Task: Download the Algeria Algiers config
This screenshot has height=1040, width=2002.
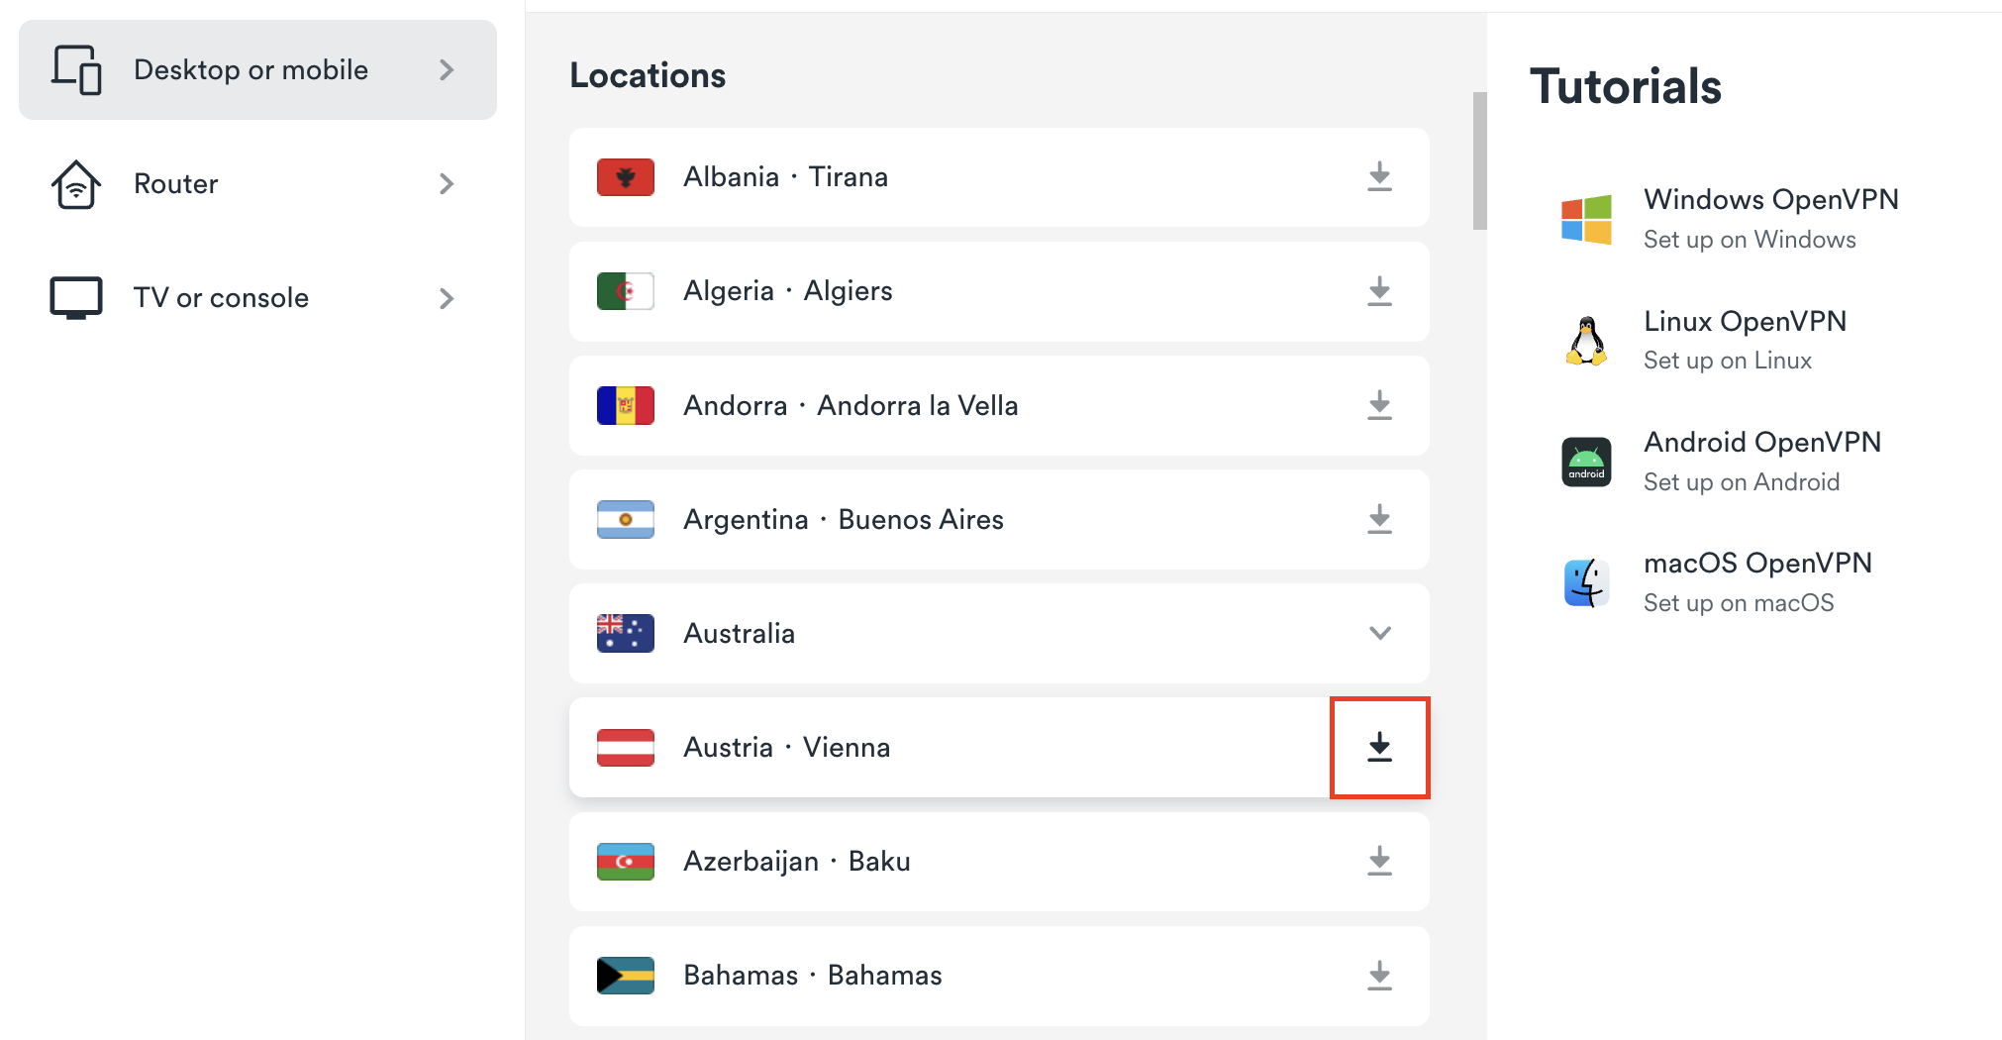Action: click(x=1379, y=291)
